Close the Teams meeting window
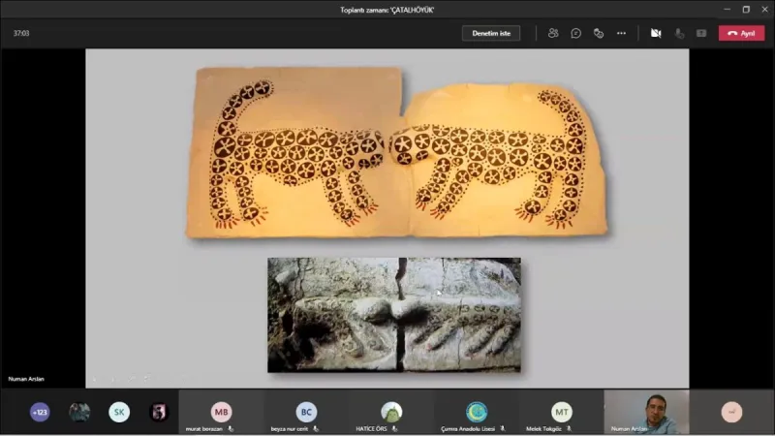Screen dimensions: 775x436 click(x=764, y=10)
